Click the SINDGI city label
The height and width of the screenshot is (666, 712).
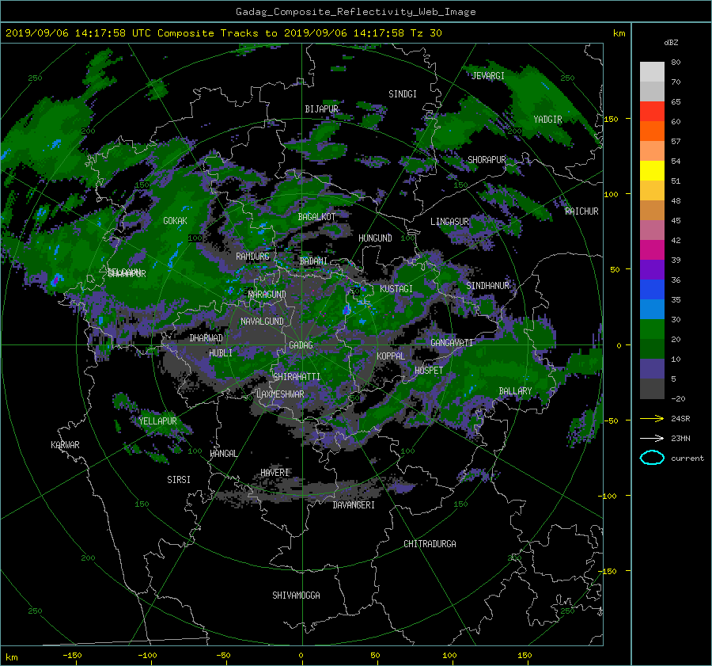(x=403, y=94)
